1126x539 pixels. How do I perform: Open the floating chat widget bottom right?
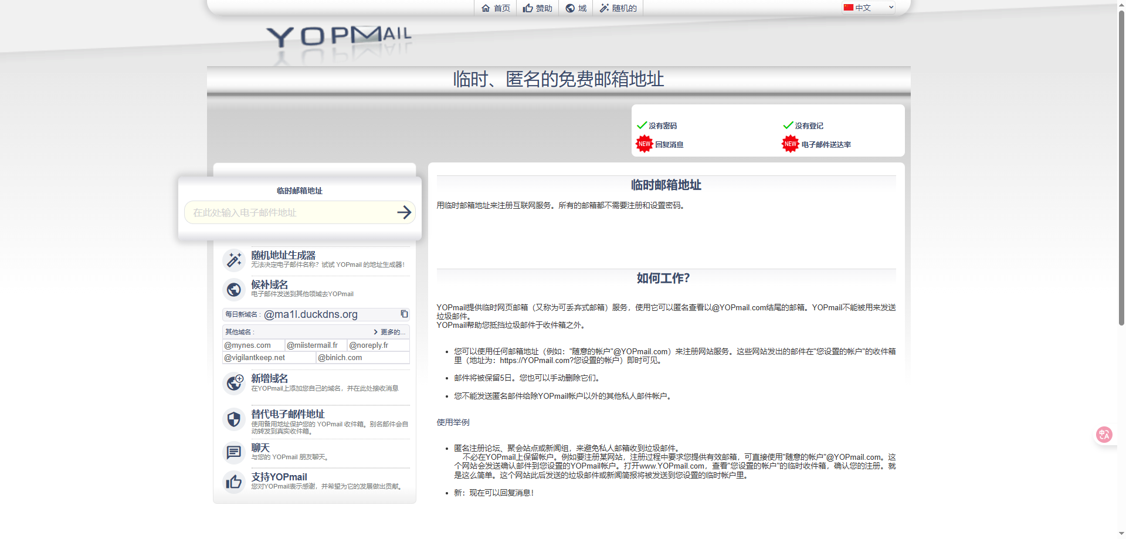coord(1103,435)
